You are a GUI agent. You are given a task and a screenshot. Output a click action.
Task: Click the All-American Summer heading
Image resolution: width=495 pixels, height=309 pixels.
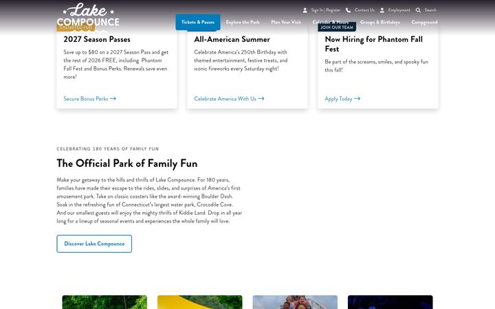[x=232, y=39]
